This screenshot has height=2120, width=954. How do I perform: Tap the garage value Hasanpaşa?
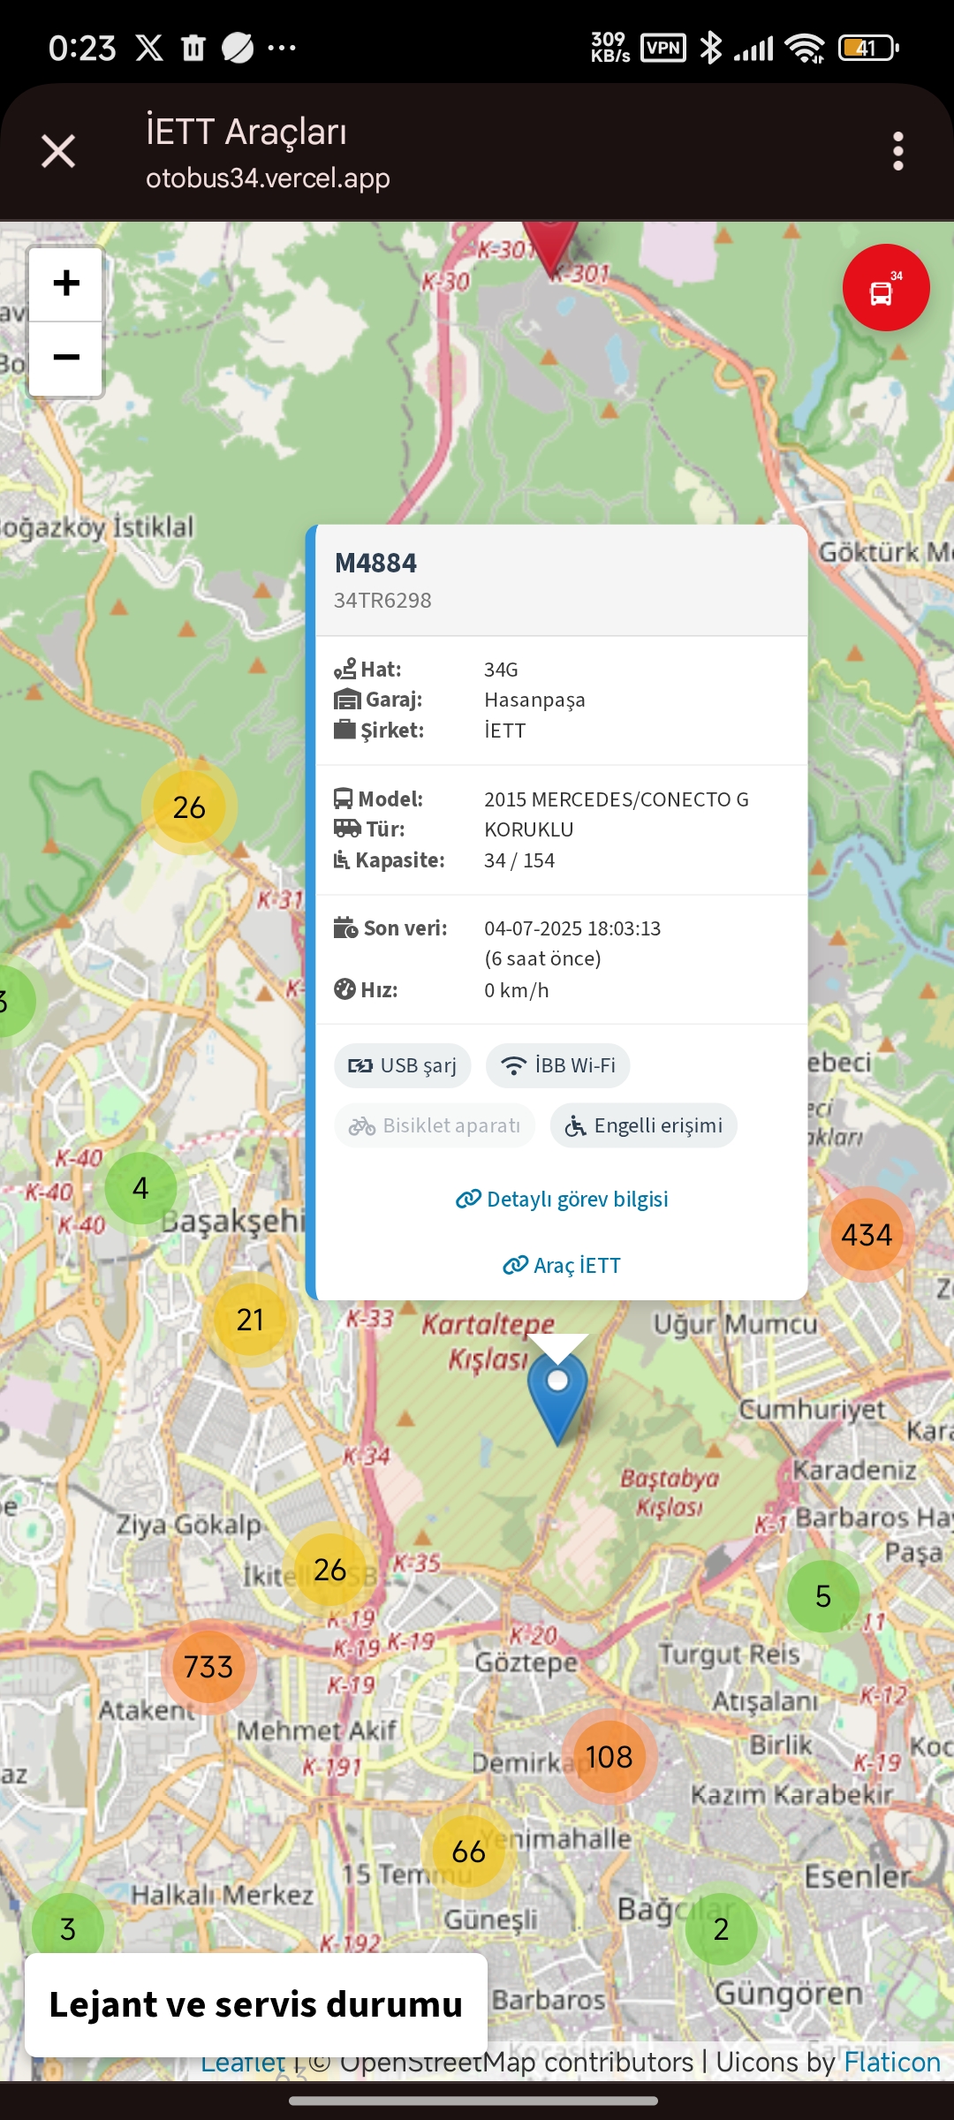pos(534,700)
